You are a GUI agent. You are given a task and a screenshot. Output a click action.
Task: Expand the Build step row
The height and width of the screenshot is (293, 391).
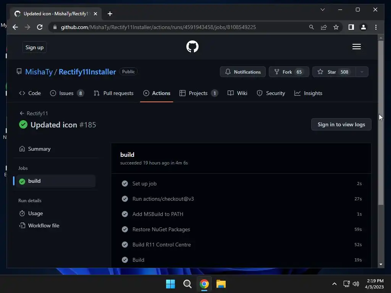pos(241,260)
